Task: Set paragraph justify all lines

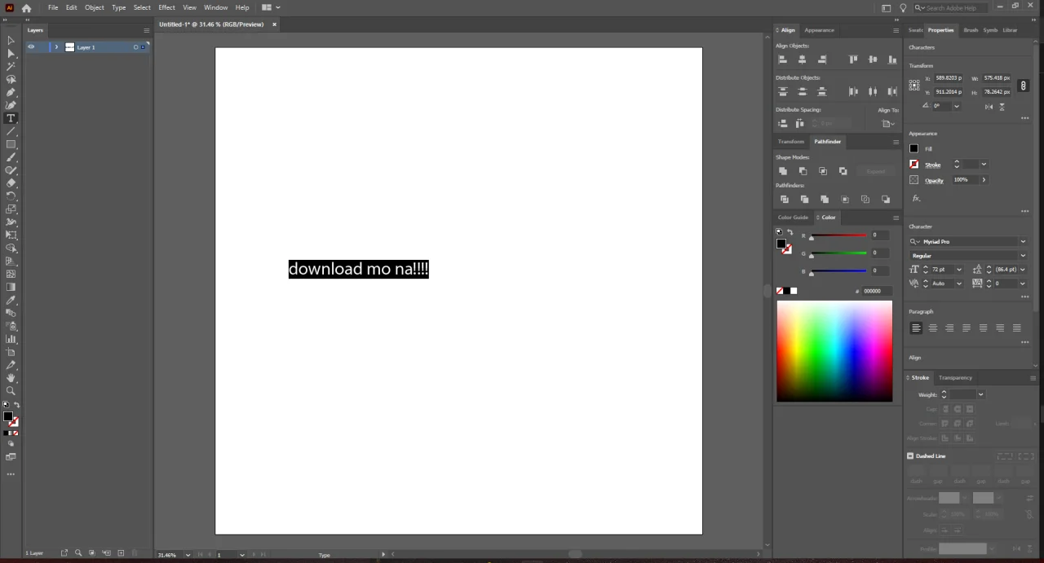Action: coord(1016,328)
